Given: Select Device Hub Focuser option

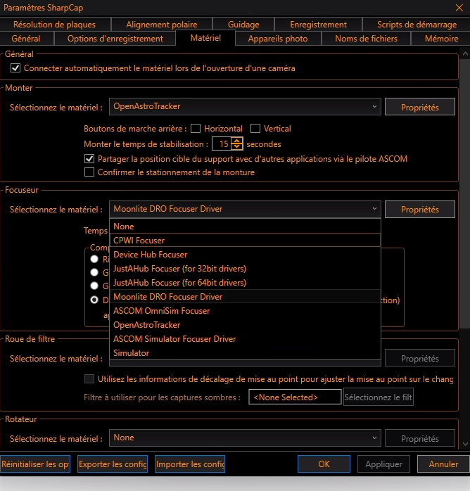Looking at the screenshot, I should pyautogui.click(x=245, y=255).
